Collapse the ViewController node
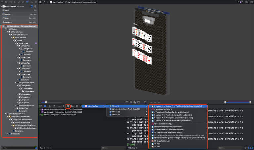Screen dimensions: 254x150 [x=11, y=38]
